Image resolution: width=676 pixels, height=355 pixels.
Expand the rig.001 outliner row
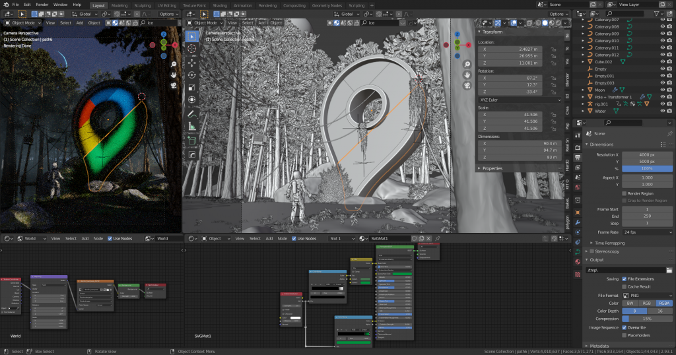[583, 104]
